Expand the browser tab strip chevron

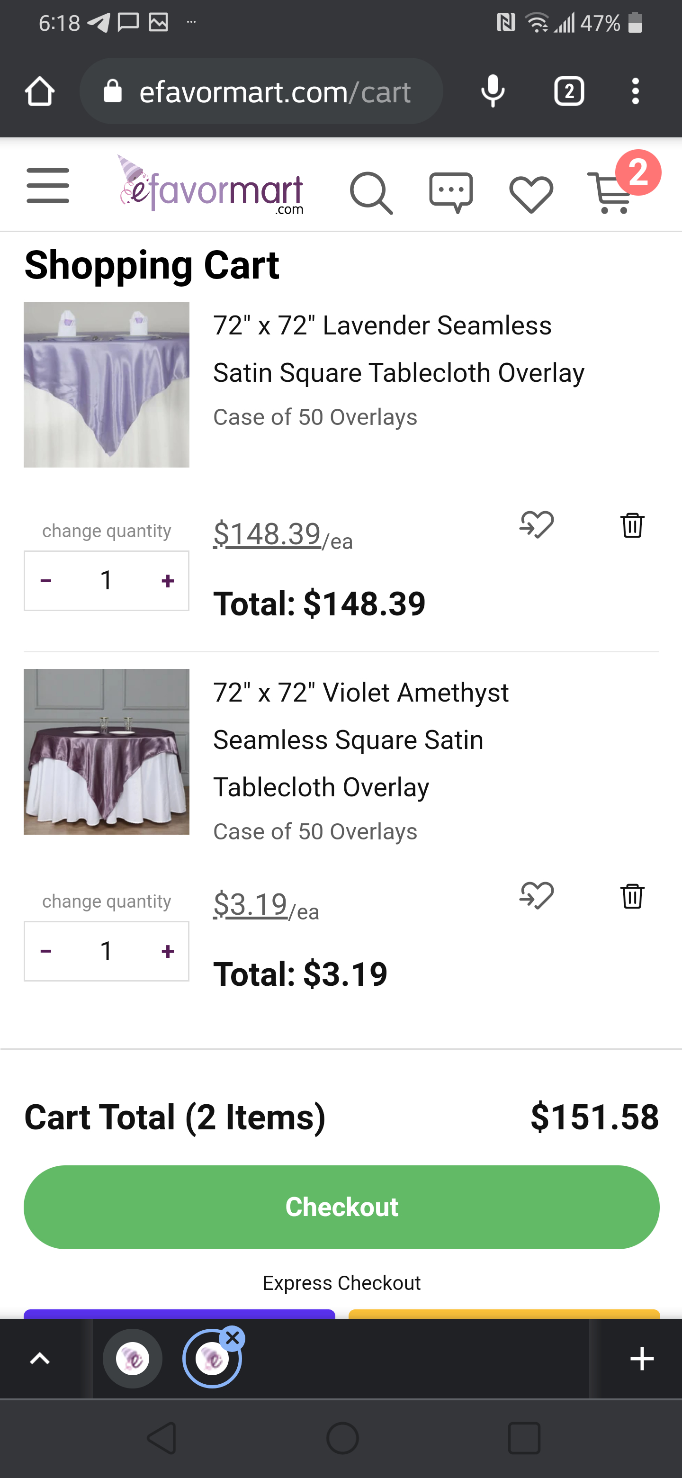pos(40,1359)
